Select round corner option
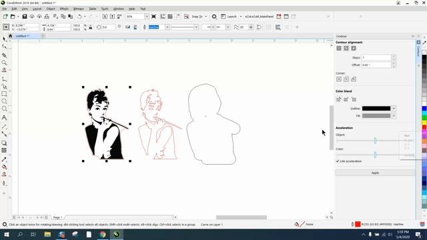Viewport: 427px width, 240px height. point(346,79)
